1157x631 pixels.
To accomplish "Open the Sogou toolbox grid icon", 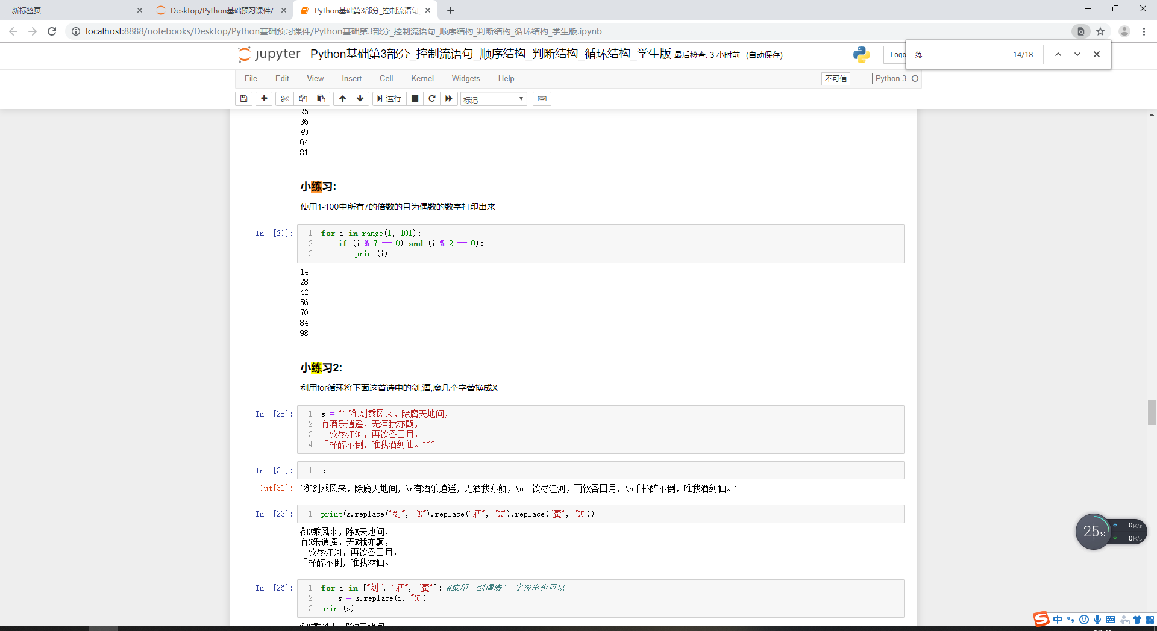I will point(1150,620).
